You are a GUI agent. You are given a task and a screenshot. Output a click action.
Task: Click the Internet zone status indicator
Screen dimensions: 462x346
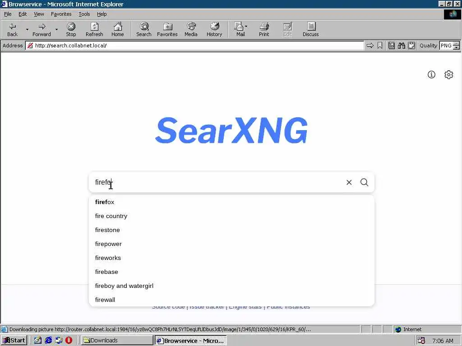[408, 329]
